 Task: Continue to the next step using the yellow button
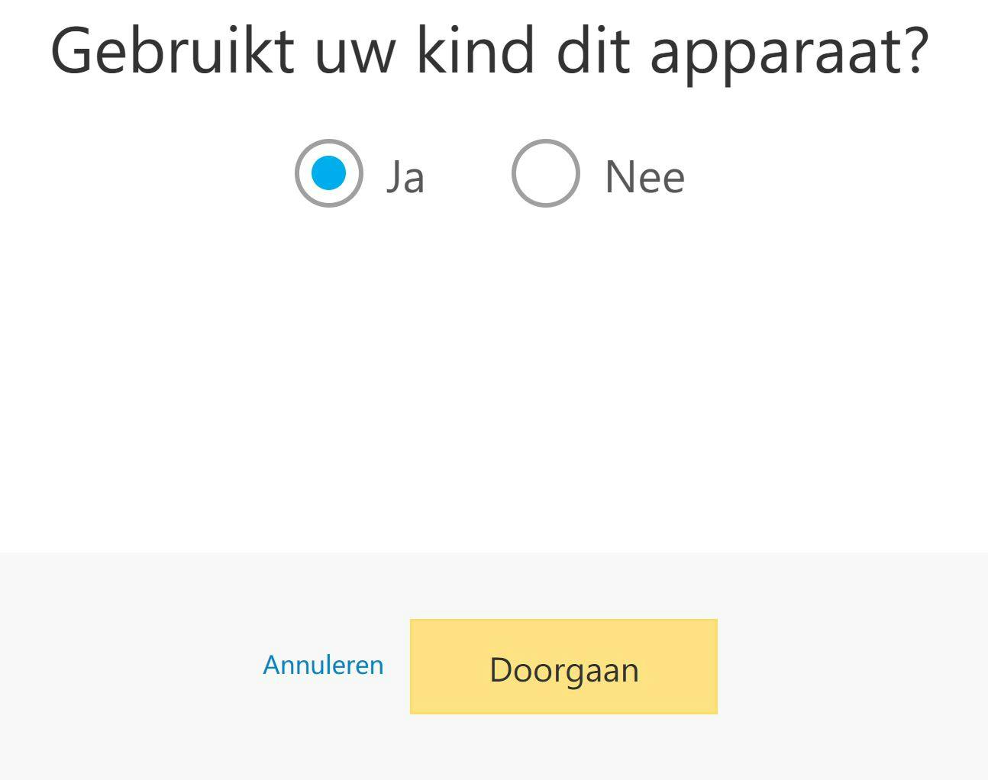pos(563,667)
